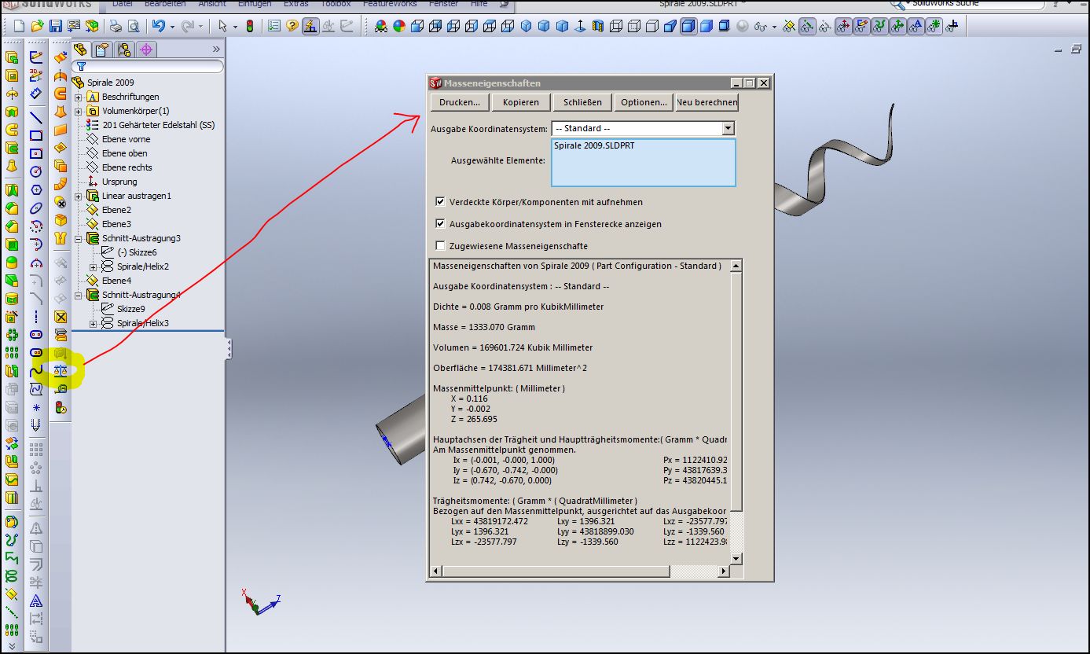1090x654 pixels.
Task: Enable 'Zugewiesene Masseneigenschafte' checkbox
Action: coord(440,246)
